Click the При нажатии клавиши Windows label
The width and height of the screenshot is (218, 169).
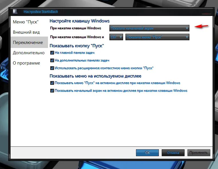coord(76,28)
